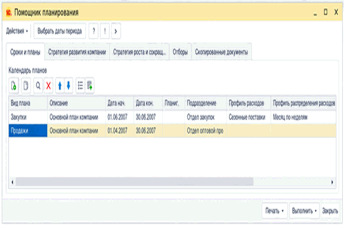
Task: Click the description cell in Закупки row
Action: 77,117
